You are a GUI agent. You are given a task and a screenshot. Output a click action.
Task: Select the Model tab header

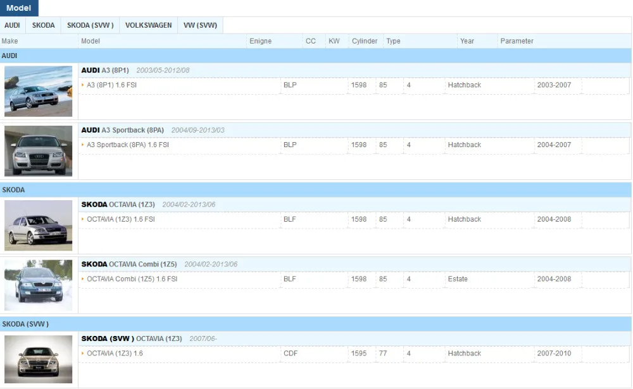pos(19,8)
